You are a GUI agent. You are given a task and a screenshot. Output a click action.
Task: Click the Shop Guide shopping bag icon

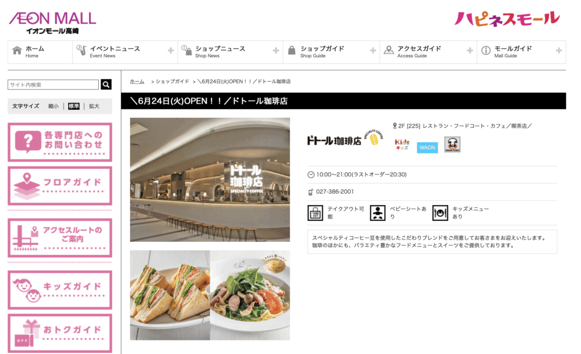tap(292, 50)
